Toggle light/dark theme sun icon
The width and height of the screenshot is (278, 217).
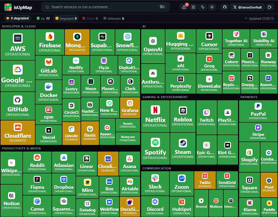(x=212, y=7)
